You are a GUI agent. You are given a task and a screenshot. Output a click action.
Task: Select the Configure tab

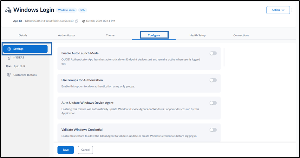point(154,35)
